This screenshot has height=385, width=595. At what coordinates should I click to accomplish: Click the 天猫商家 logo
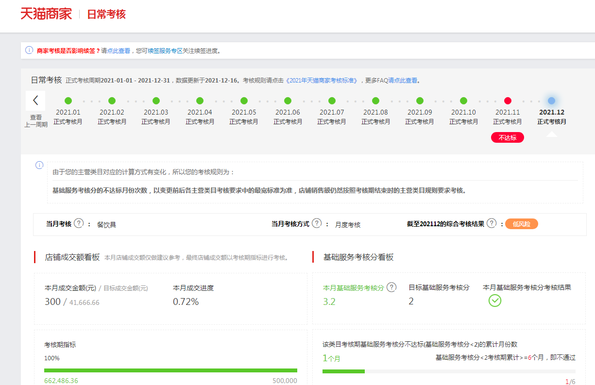coord(46,14)
